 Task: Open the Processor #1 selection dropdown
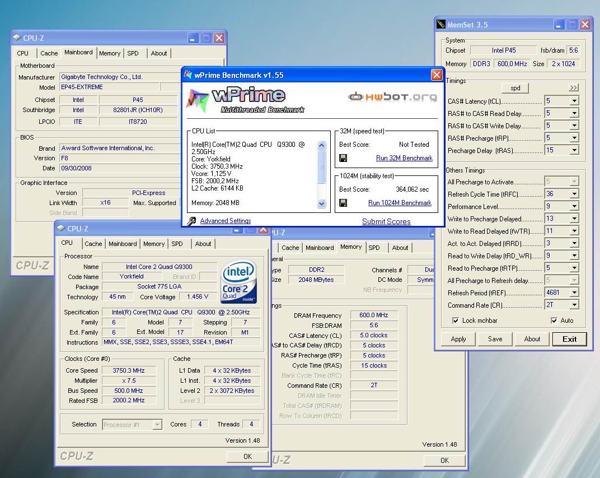[x=157, y=424]
